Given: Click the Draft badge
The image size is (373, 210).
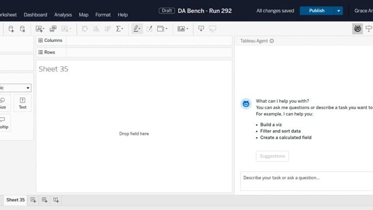Looking at the screenshot, I should pyautogui.click(x=167, y=10).
